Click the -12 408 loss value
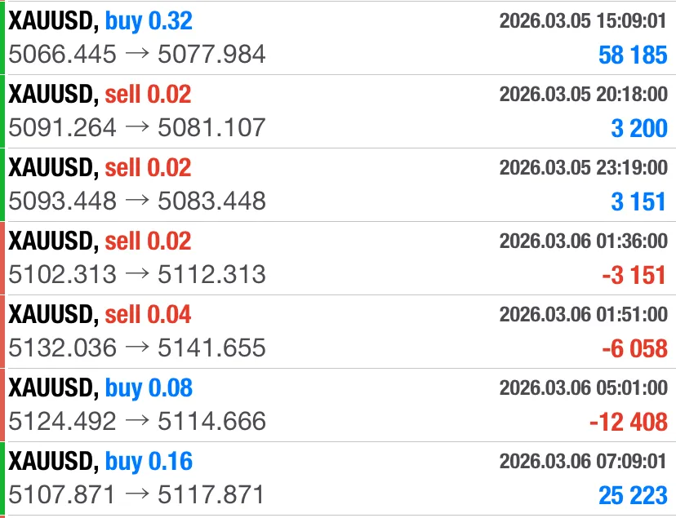The width and height of the screenshot is (676, 518). pyautogui.click(x=628, y=422)
